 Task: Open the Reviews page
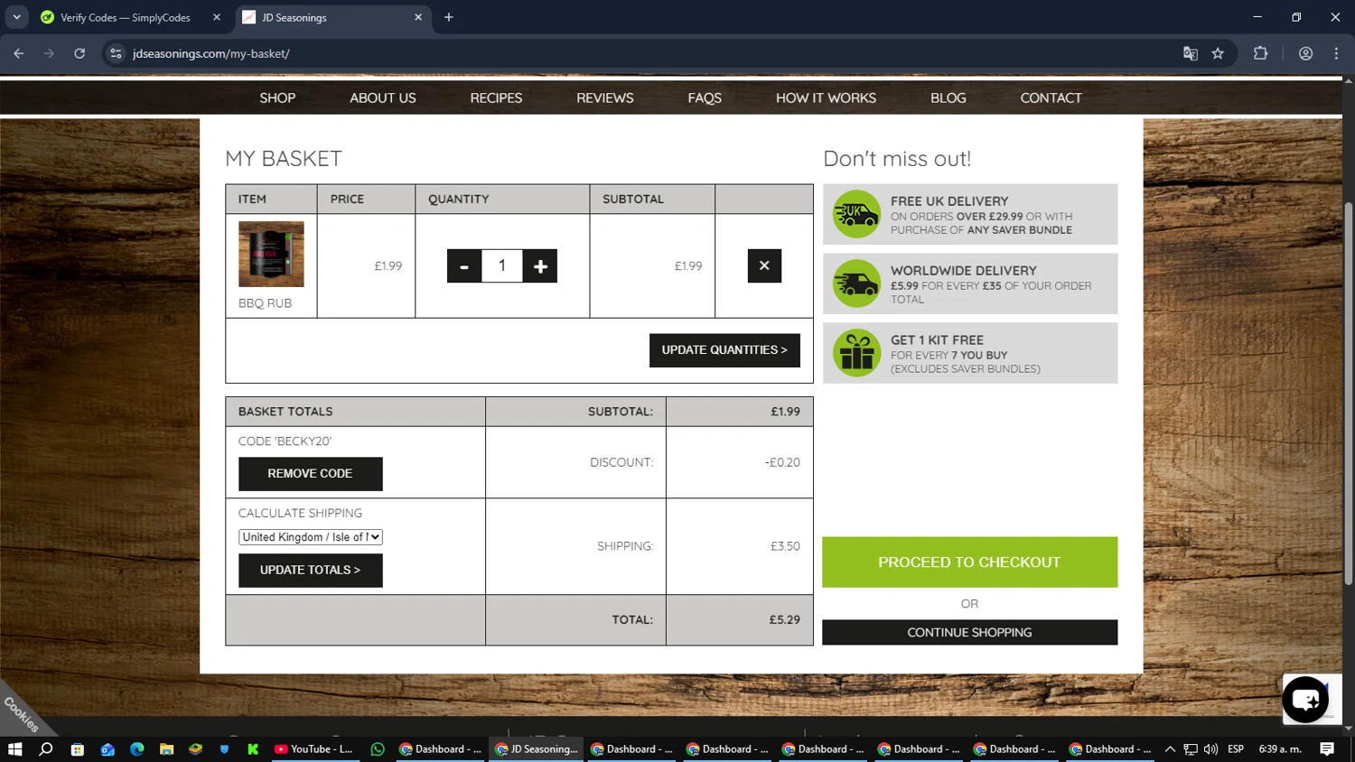(x=605, y=98)
